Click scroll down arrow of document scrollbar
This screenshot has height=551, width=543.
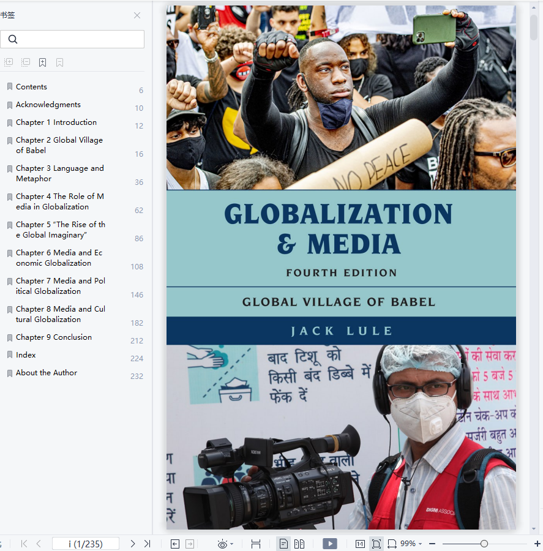[534, 528]
